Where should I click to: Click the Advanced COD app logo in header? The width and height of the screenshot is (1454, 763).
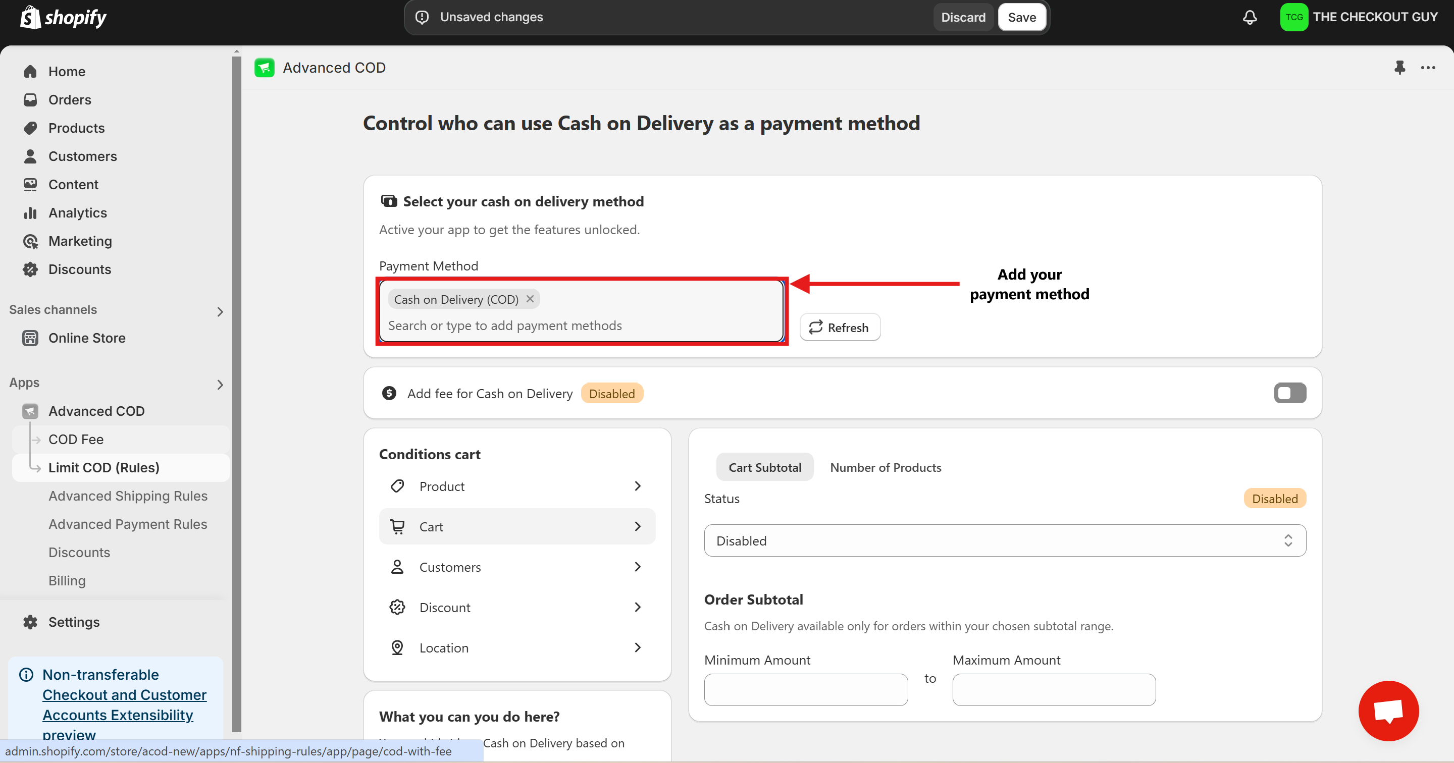264,68
